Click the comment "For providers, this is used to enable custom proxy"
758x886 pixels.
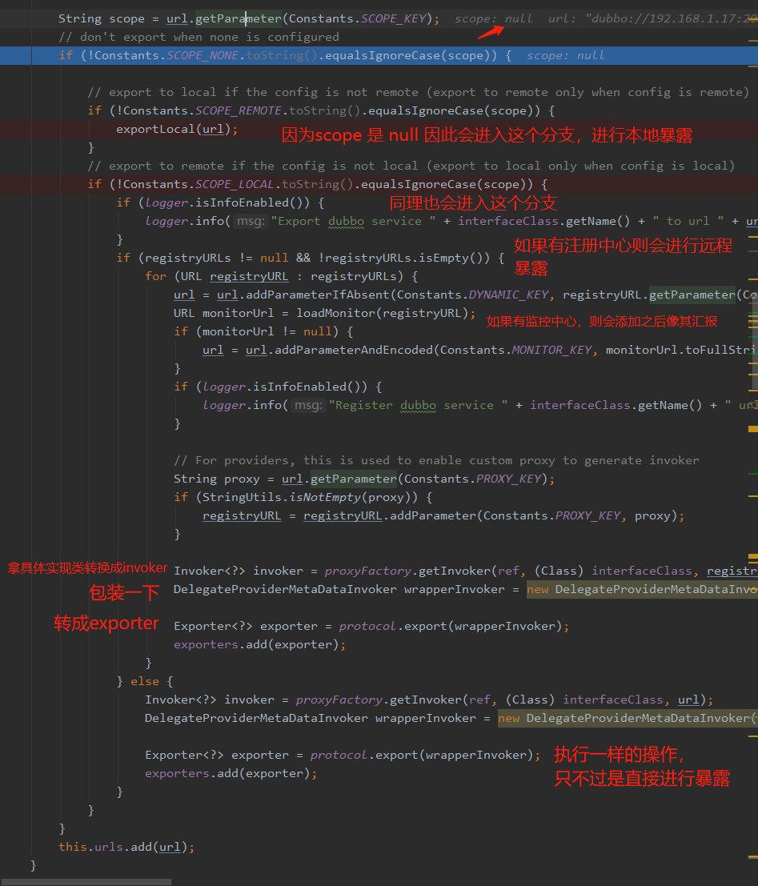pos(436,460)
